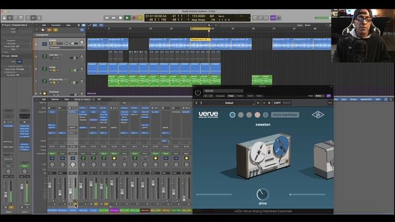The width and height of the screenshot is (395, 222).
Task: Toggle the Mixer button in control bar
Action: tap(33, 18)
